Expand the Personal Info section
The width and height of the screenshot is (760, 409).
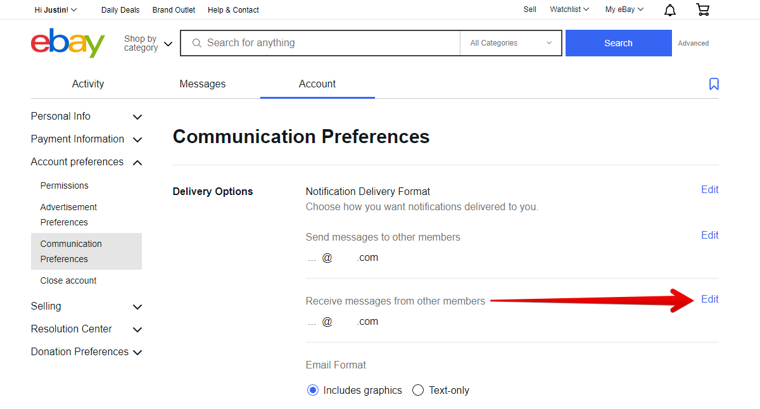click(x=86, y=116)
